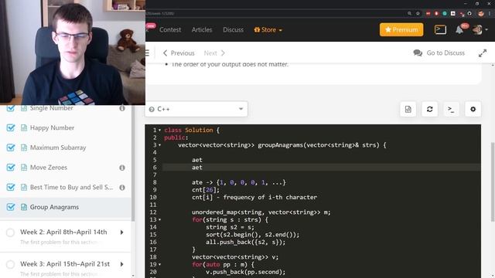Reset code with the refresh icon
495x278 pixels.
coord(430,109)
